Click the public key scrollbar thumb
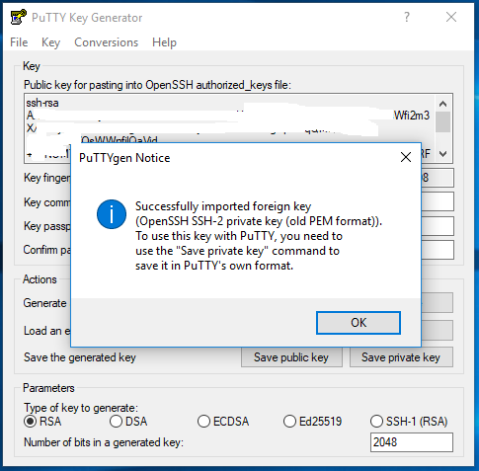Screen dimensions: 479x471 pos(442,121)
